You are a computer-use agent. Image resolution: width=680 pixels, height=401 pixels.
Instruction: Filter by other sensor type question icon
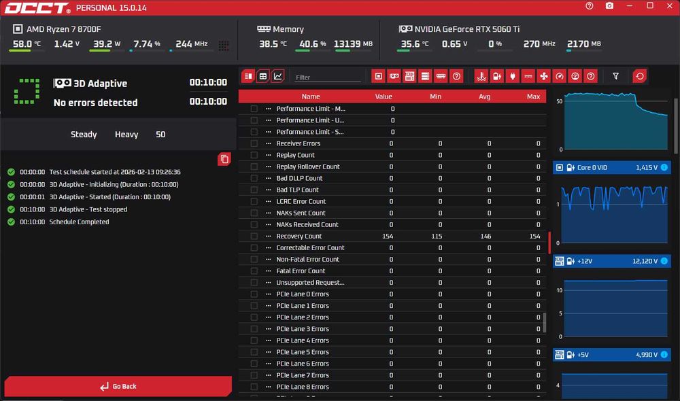click(591, 76)
